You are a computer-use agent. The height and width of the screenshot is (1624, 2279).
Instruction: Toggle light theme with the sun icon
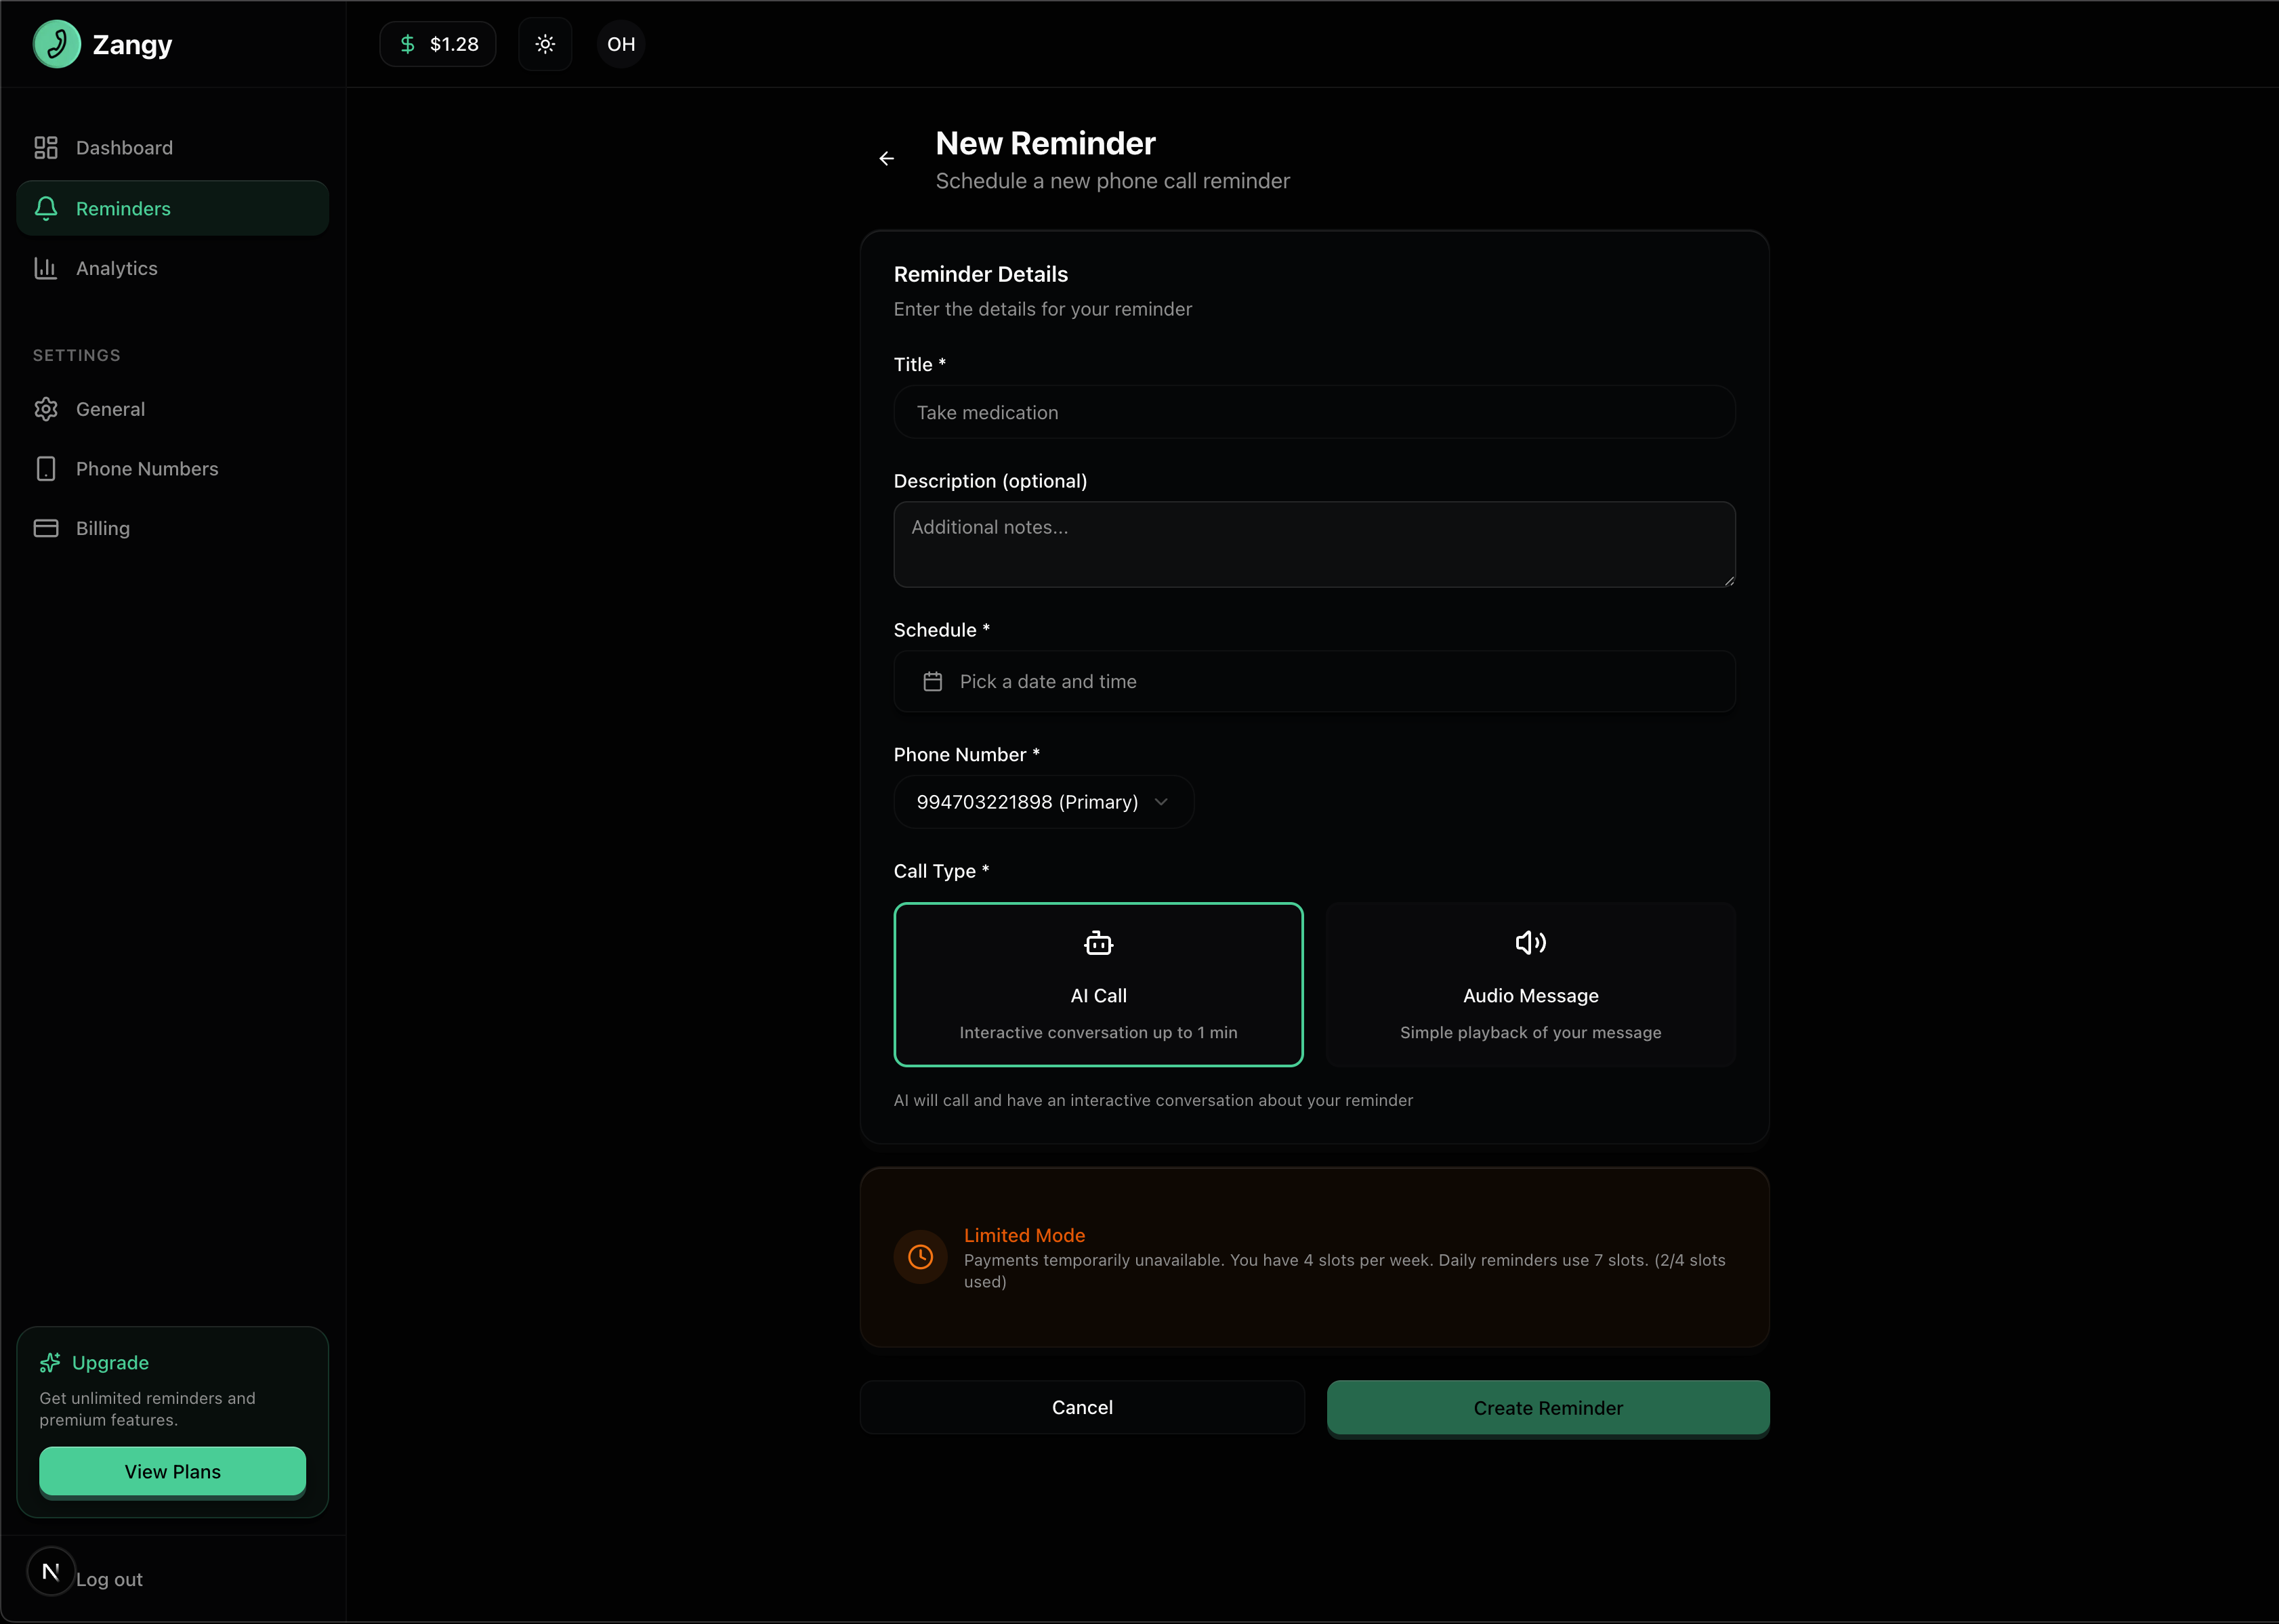pyautogui.click(x=545, y=44)
